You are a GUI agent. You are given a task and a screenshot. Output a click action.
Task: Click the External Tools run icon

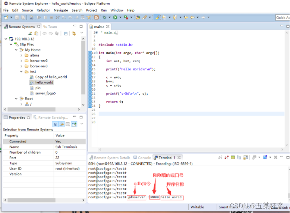[x=126, y=17]
